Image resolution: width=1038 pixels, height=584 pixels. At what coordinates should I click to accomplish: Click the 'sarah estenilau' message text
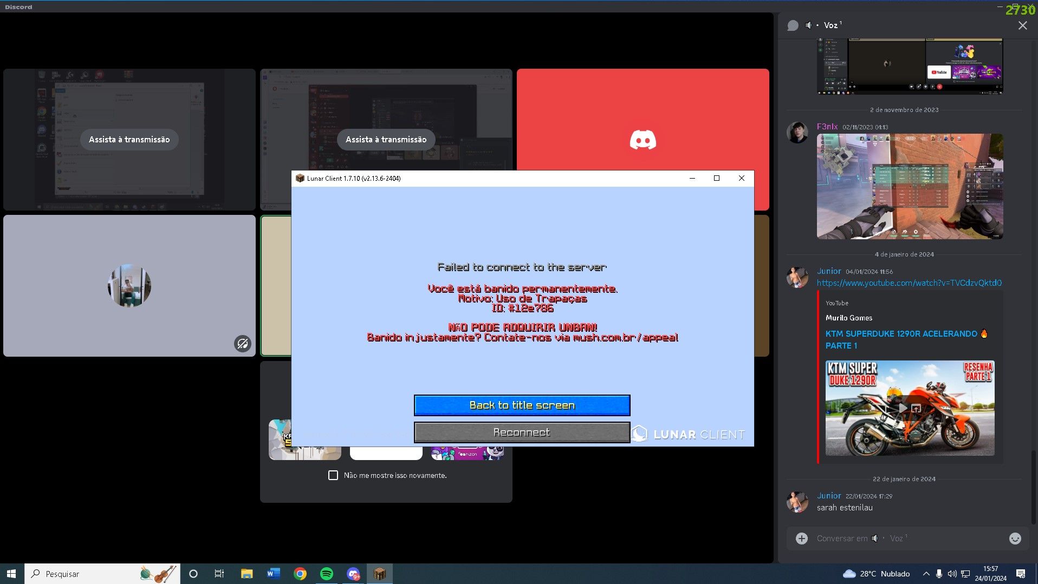[845, 508]
